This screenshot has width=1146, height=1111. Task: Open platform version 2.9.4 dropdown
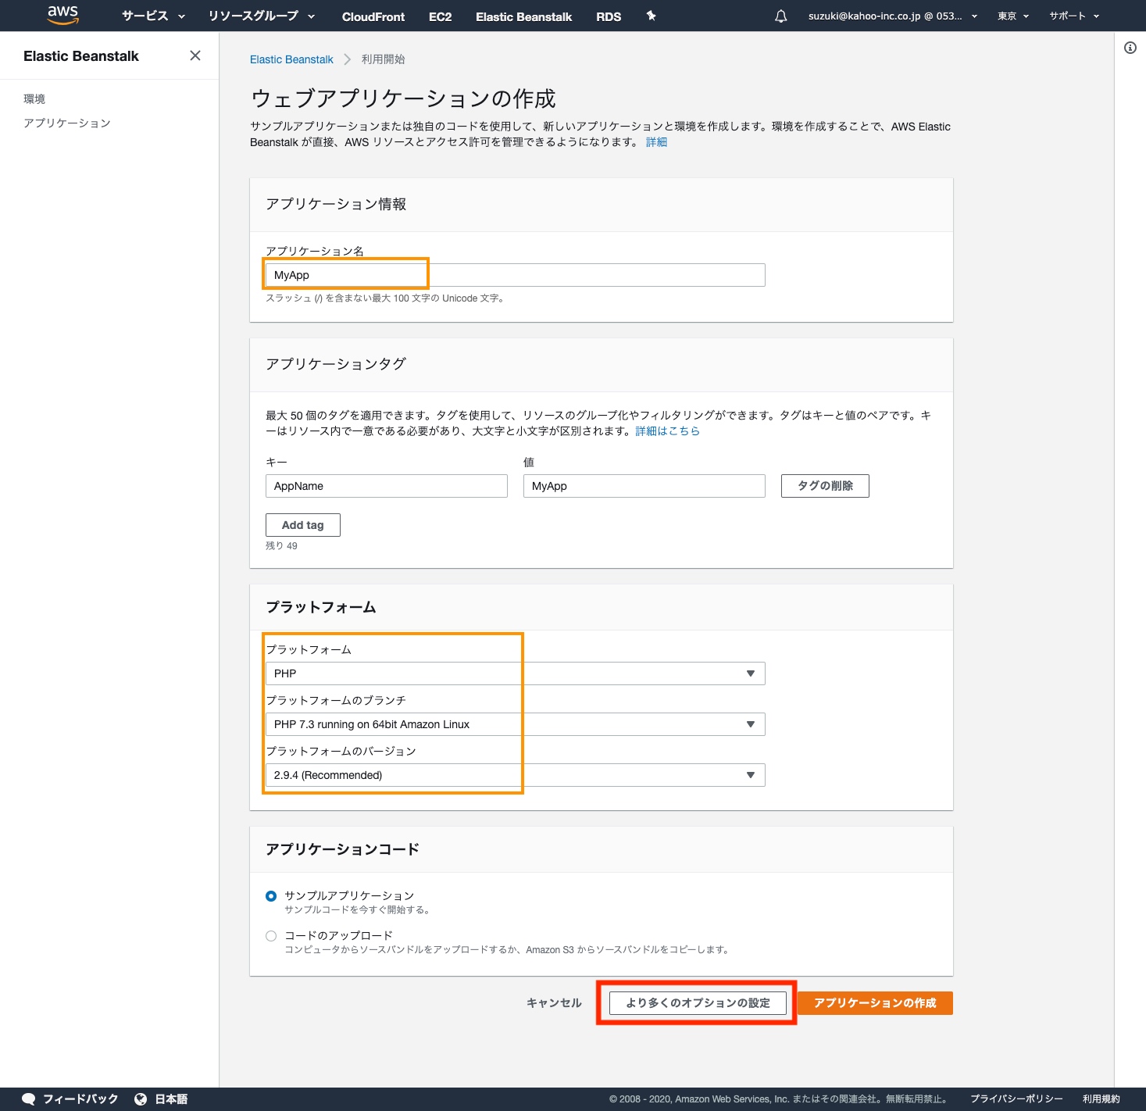[x=515, y=775]
